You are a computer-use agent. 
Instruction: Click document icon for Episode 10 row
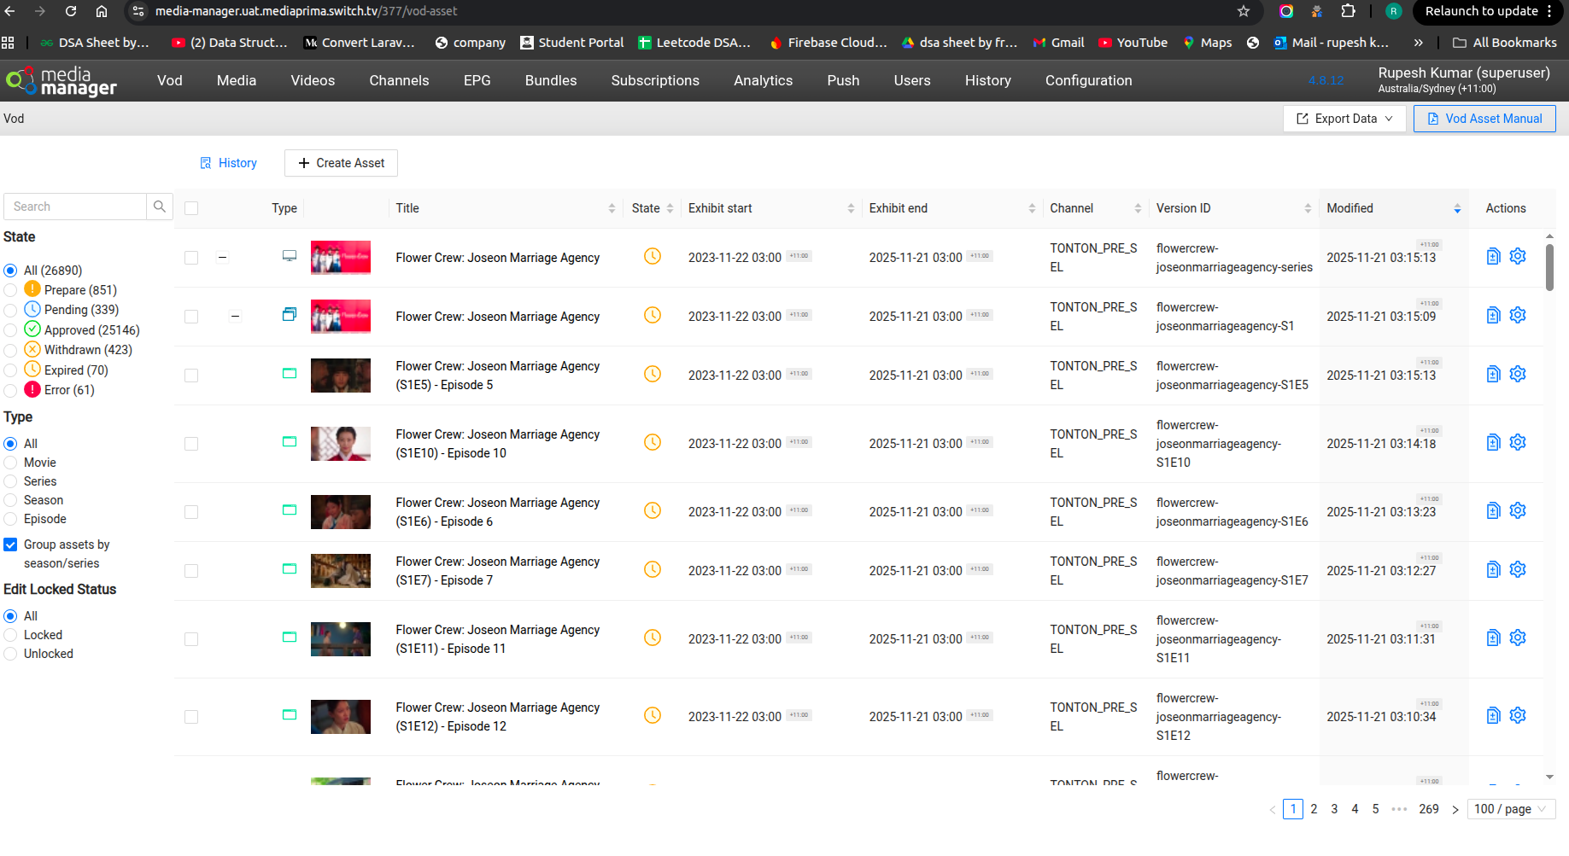1493,443
